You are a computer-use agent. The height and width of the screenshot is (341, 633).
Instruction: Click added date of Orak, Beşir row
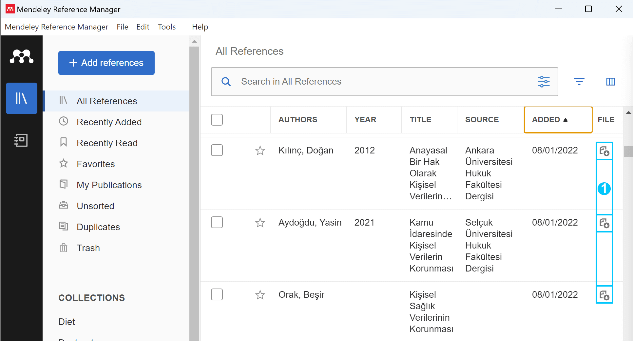tap(555, 295)
